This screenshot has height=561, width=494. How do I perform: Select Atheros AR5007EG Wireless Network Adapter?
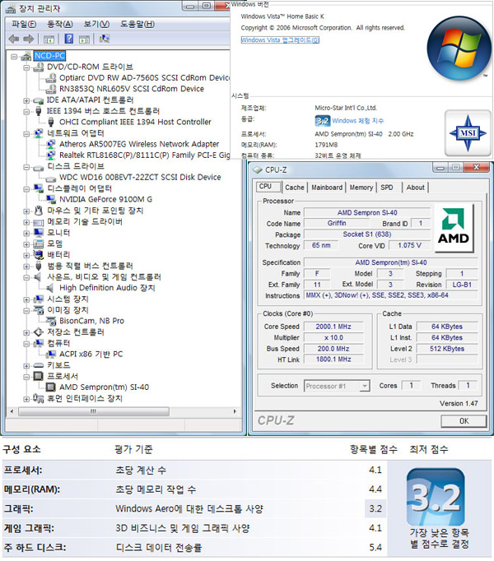coord(139,144)
